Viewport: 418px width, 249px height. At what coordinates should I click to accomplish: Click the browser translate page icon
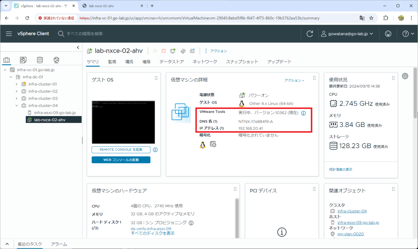click(362, 18)
